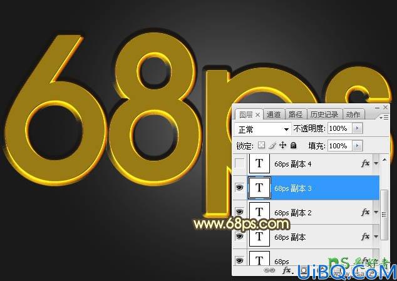Switch to the 路径 tab

coord(296,115)
